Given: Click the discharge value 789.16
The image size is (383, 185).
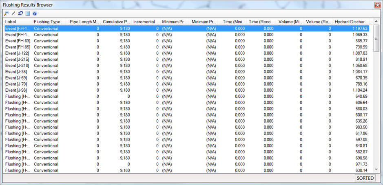Looking at the screenshot, I should tap(361, 84).
